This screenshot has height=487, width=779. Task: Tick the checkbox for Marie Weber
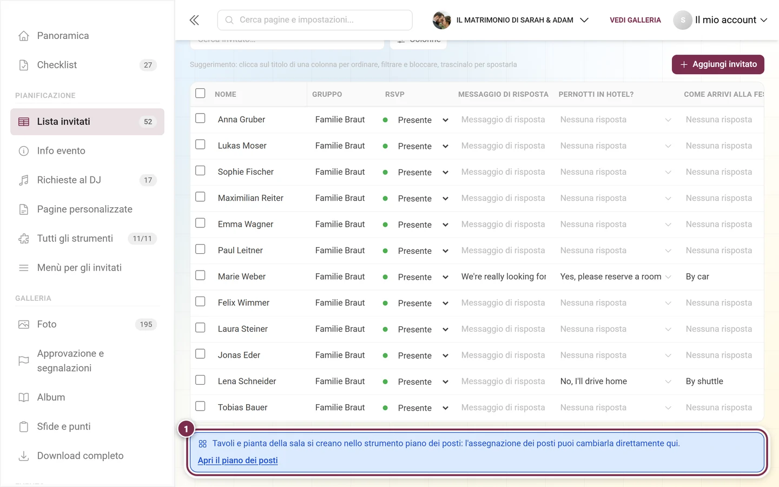click(x=200, y=275)
